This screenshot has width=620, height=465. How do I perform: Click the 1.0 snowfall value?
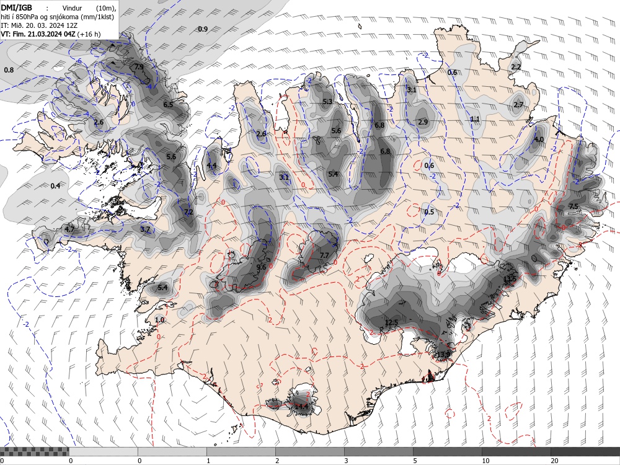pyautogui.click(x=159, y=319)
